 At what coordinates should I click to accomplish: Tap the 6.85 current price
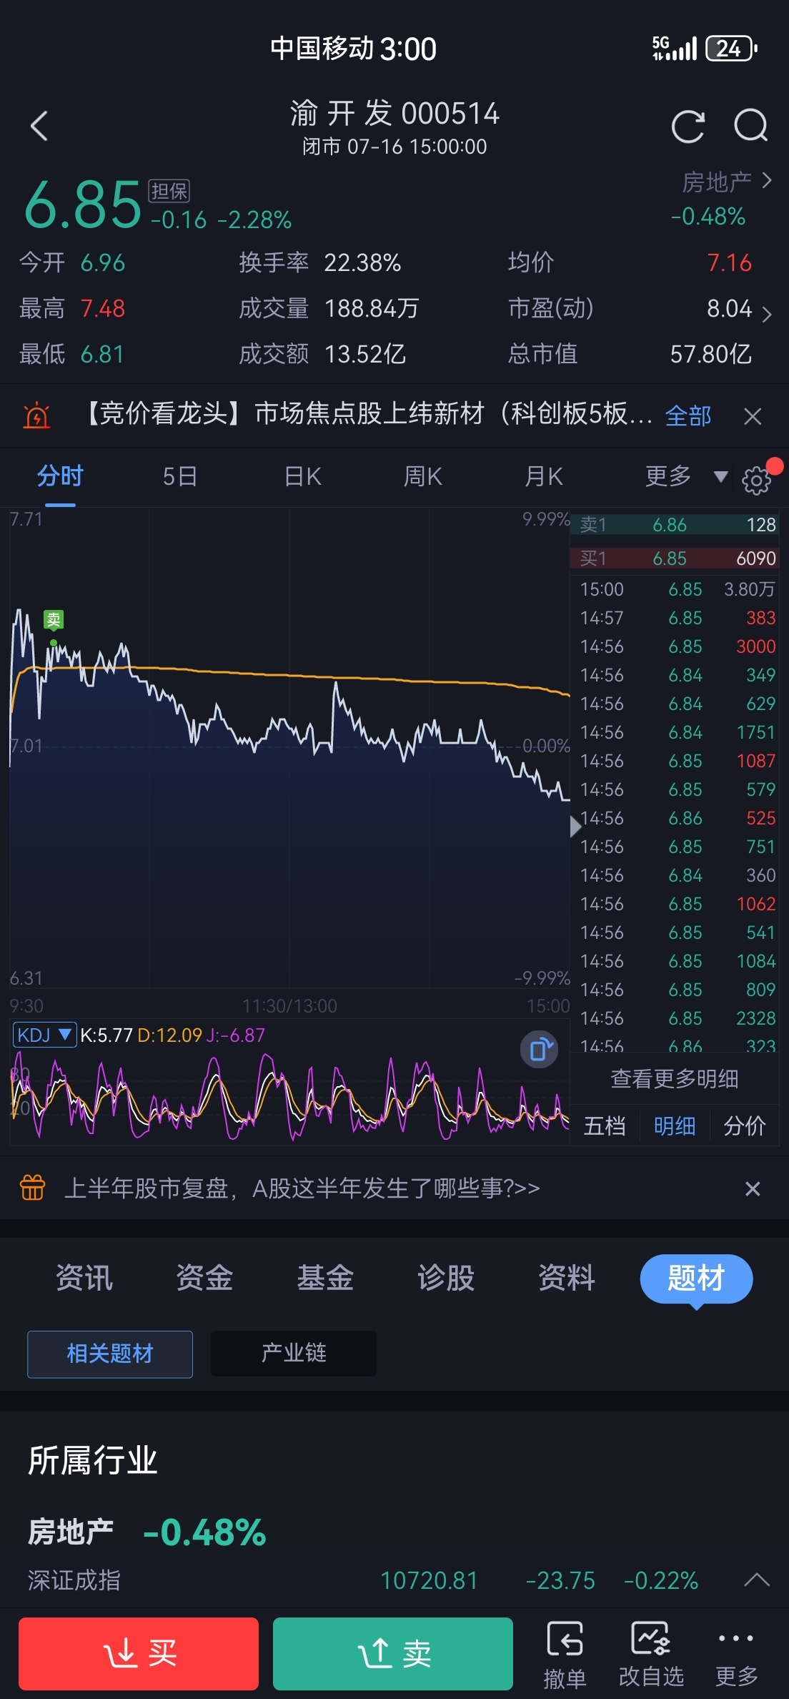click(83, 205)
